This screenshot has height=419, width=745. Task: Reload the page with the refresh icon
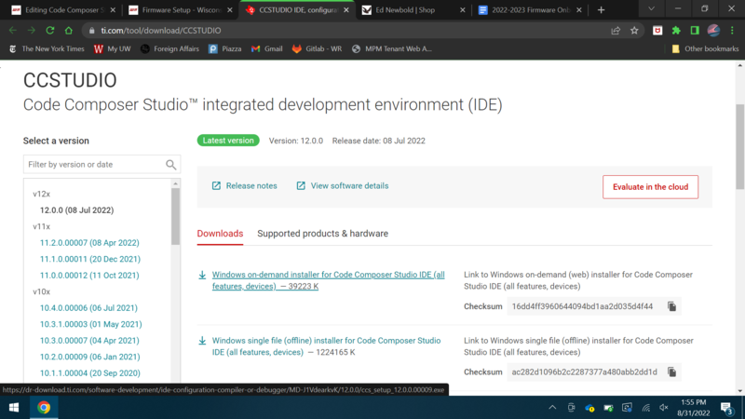click(50, 31)
